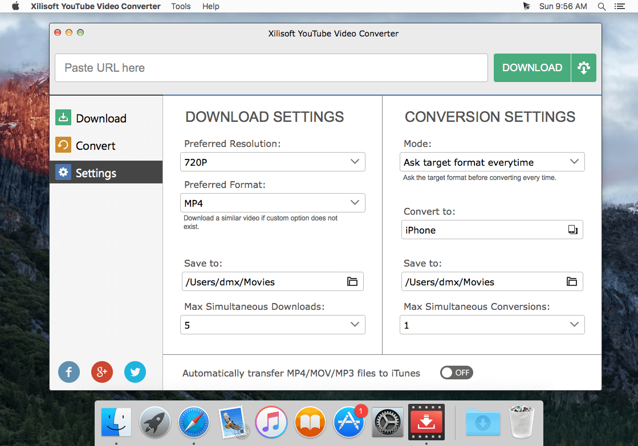Open Safari from the Dock
The width and height of the screenshot is (638, 446).
pyautogui.click(x=194, y=423)
